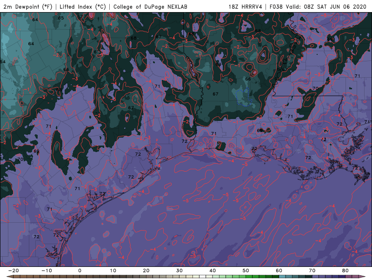Viewport: 372px width, 279px height.
Task: Click the '2m Dewpoint (°F)' title text
Action: click(28, 7)
